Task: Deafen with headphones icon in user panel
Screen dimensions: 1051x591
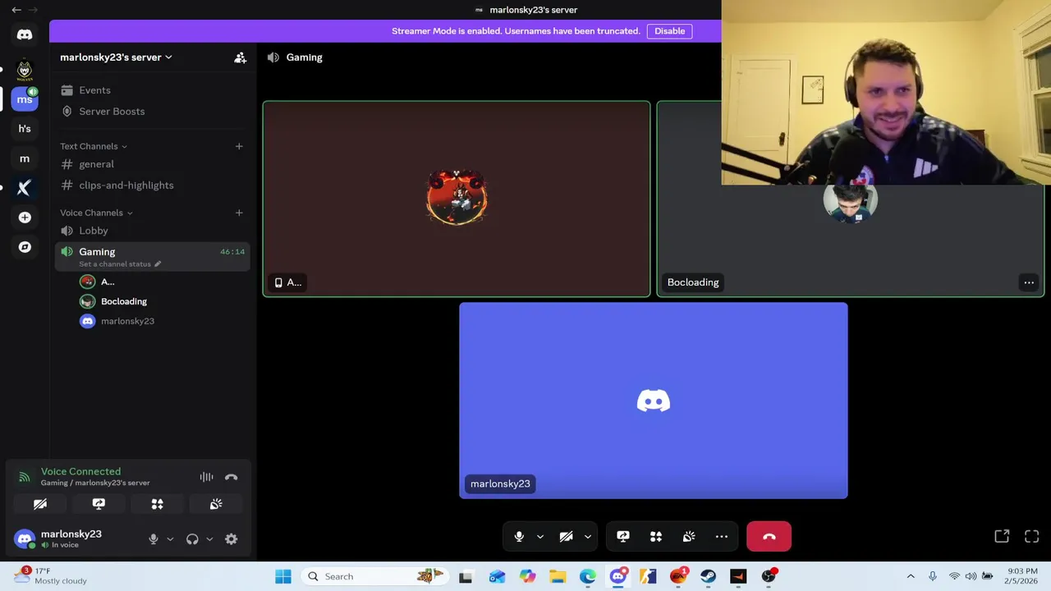Action: coord(192,539)
